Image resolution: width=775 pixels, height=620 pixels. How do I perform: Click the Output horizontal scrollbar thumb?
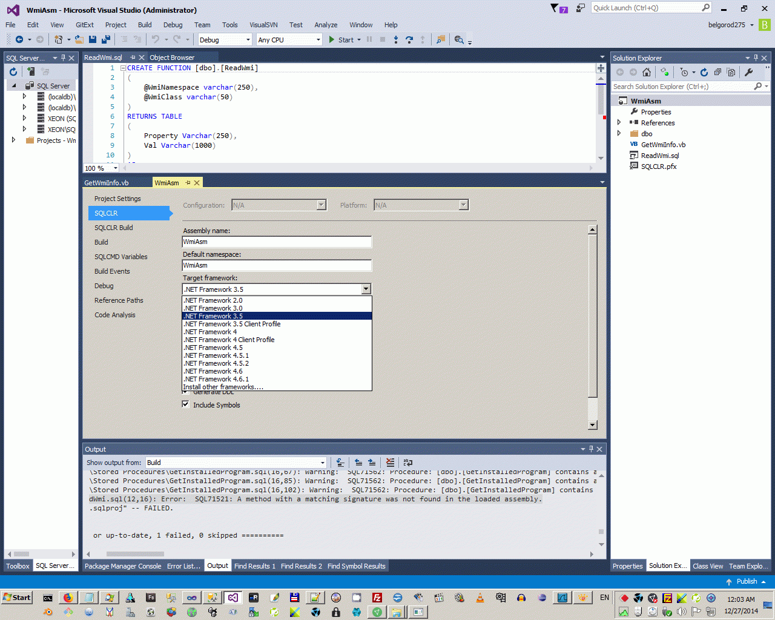pos(135,553)
